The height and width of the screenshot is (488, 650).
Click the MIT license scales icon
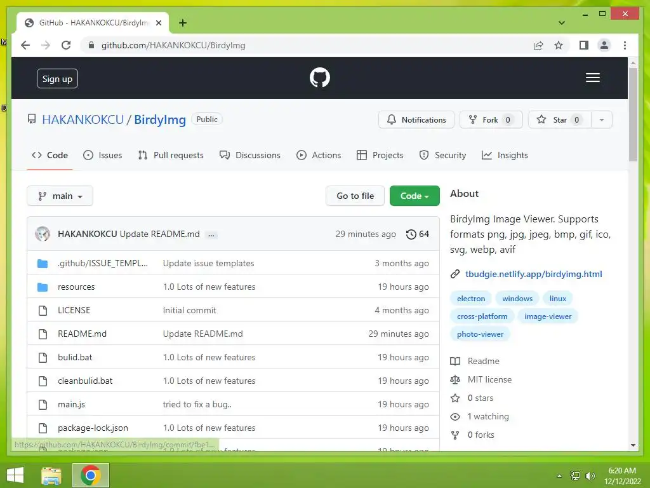point(455,380)
